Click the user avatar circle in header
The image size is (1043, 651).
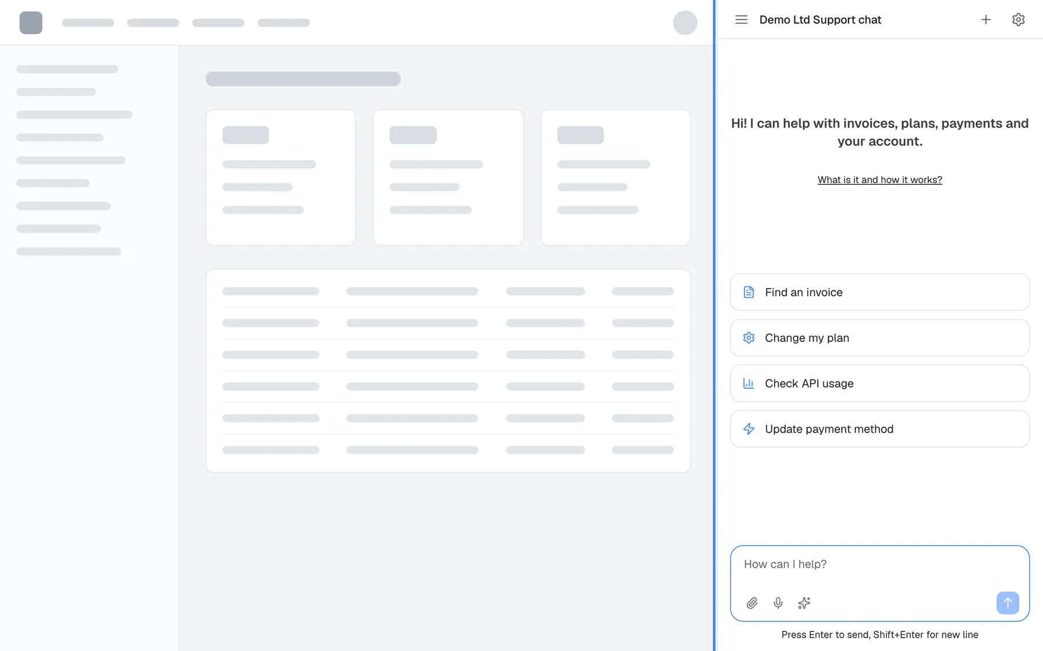click(x=685, y=23)
